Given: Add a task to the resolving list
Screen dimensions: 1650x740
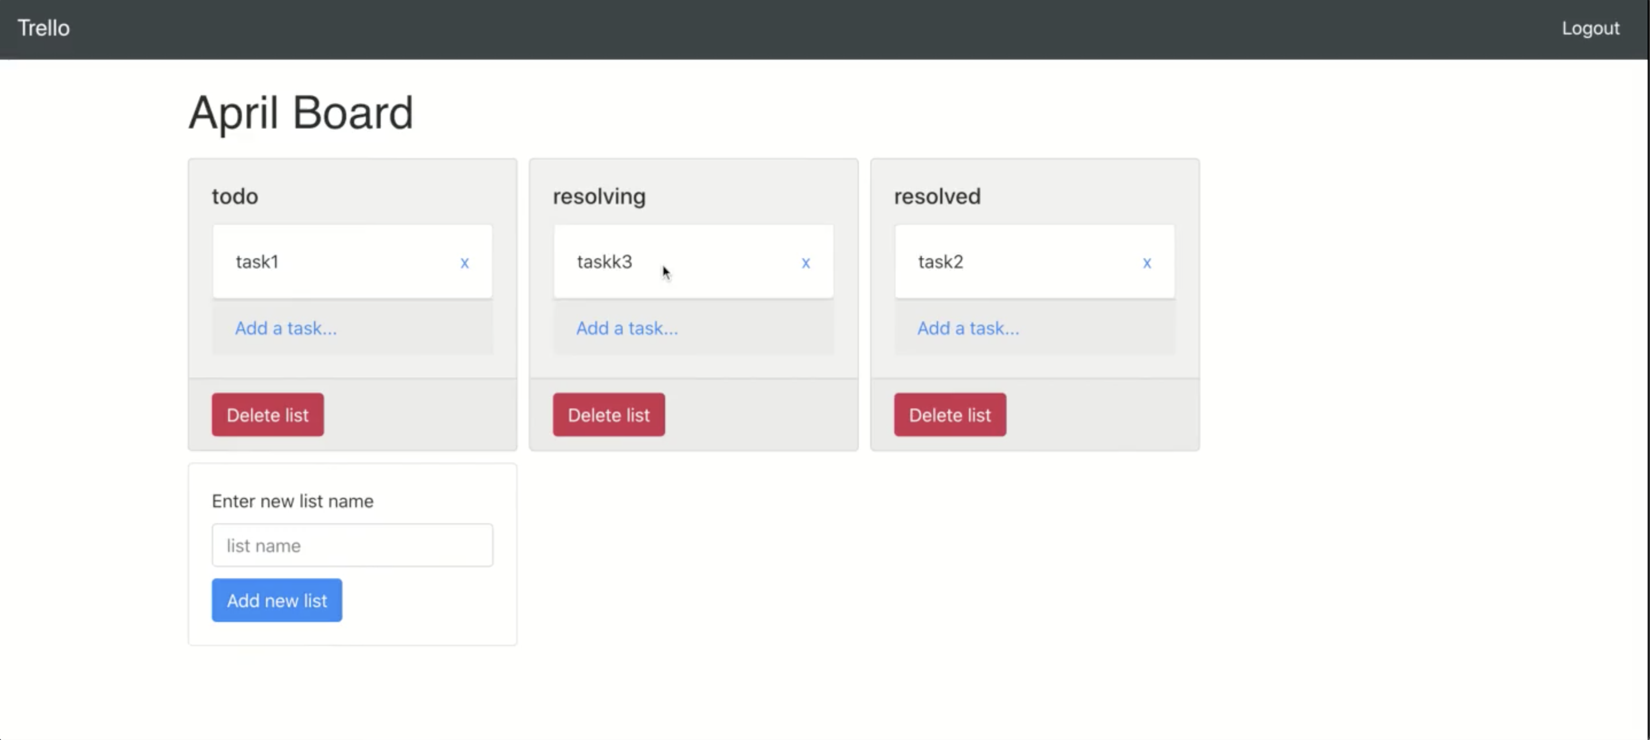Looking at the screenshot, I should coord(627,328).
